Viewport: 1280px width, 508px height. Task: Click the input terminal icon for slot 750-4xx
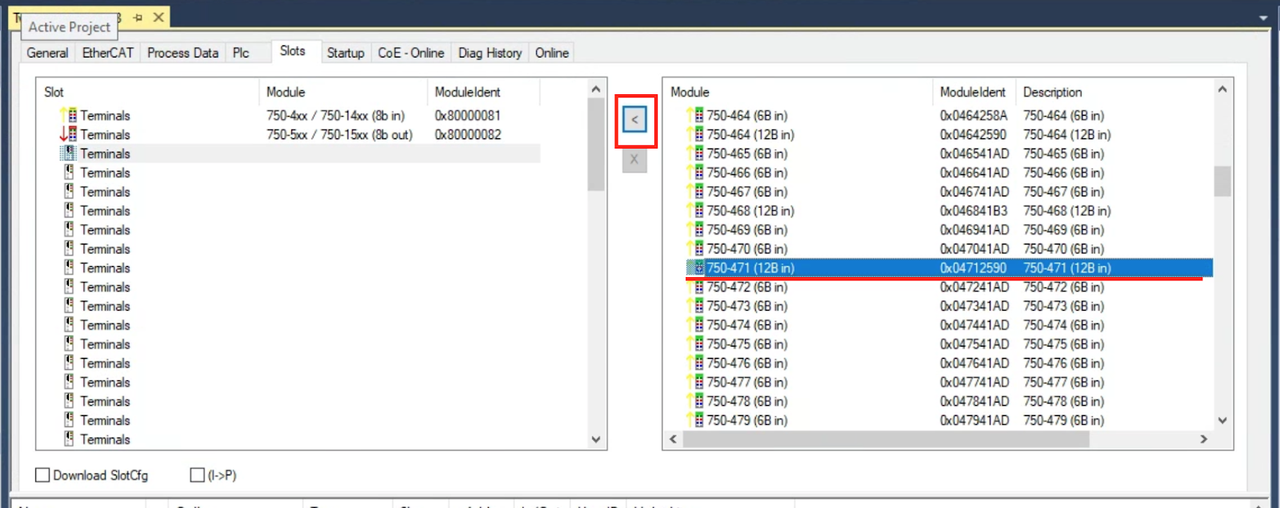pyautogui.click(x=69, y=115)
